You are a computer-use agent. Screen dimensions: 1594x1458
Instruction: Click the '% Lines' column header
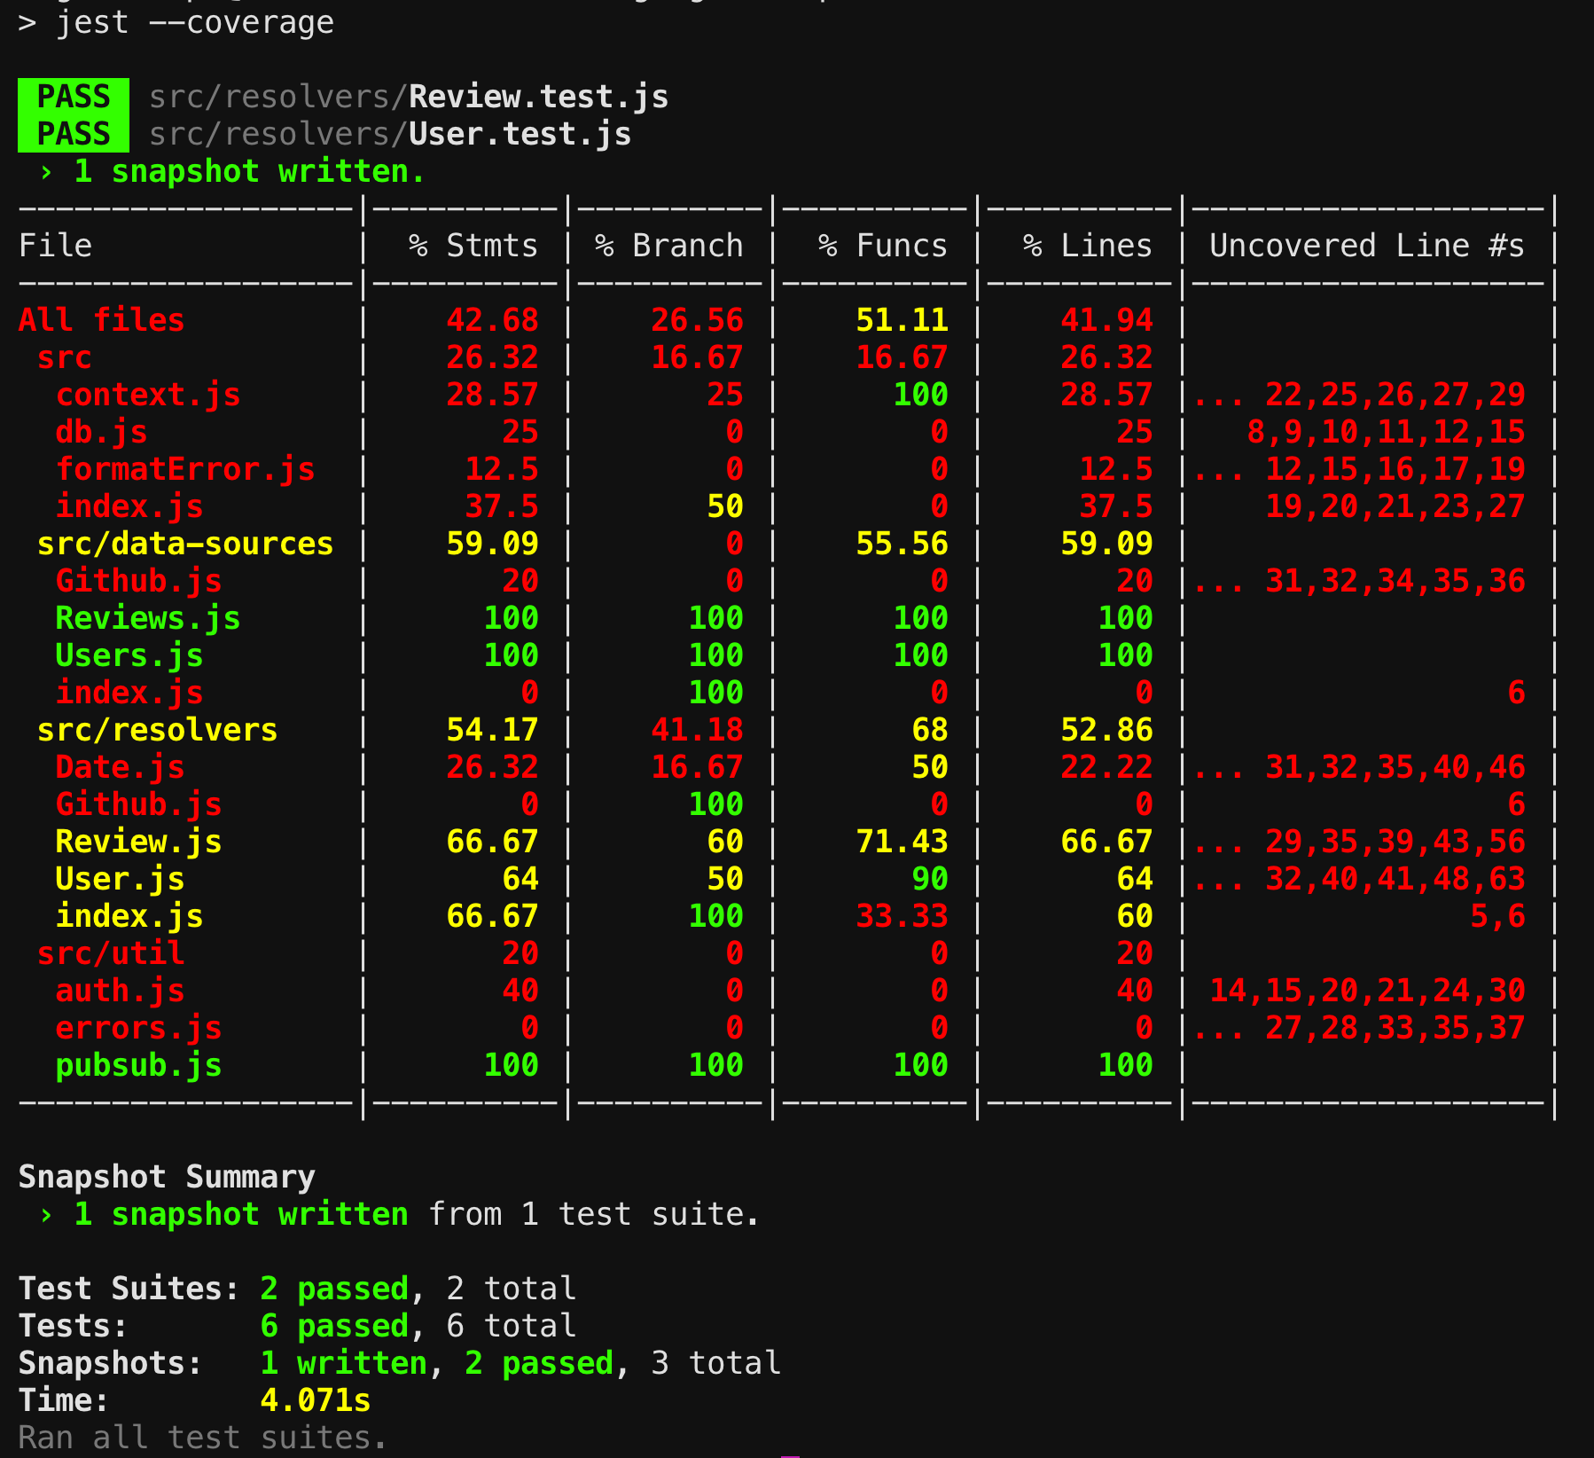pos(1088,246)
